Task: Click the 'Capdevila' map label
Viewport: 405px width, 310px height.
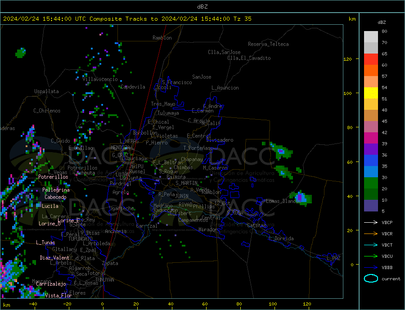Action: point(133,87)
